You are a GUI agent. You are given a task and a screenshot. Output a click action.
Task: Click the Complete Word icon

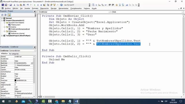click(106, 5)
